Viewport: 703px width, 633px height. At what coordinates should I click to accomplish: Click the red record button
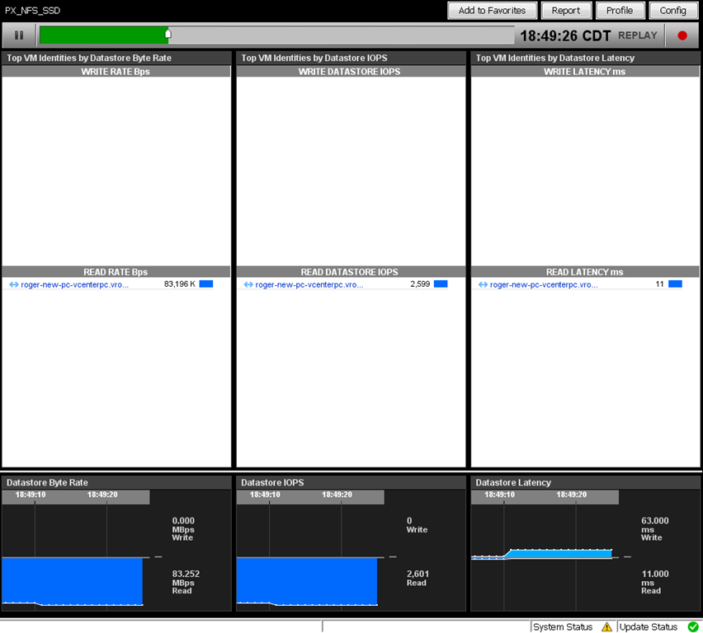(682, 35)
